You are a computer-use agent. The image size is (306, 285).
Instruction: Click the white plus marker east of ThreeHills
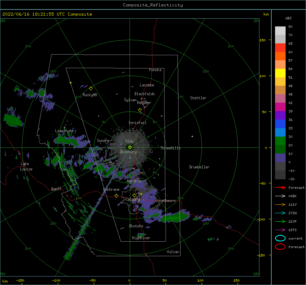click(192, 136)
